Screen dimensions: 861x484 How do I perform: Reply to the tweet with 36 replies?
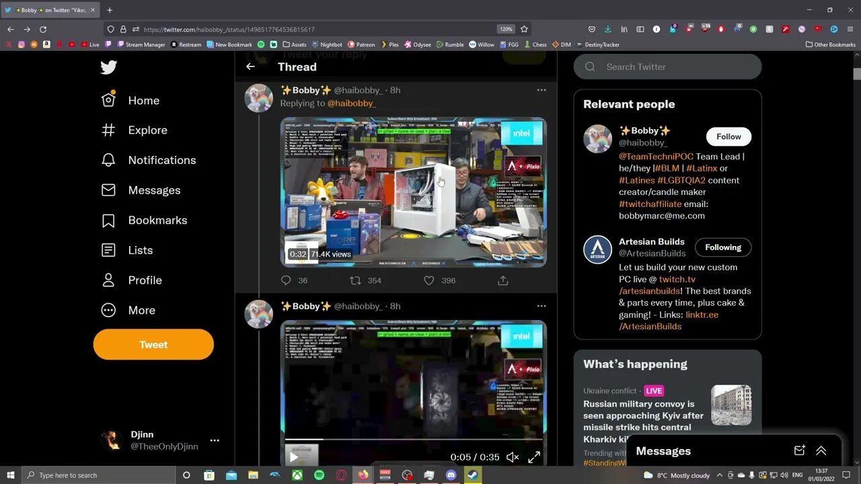tap(286, 280)
